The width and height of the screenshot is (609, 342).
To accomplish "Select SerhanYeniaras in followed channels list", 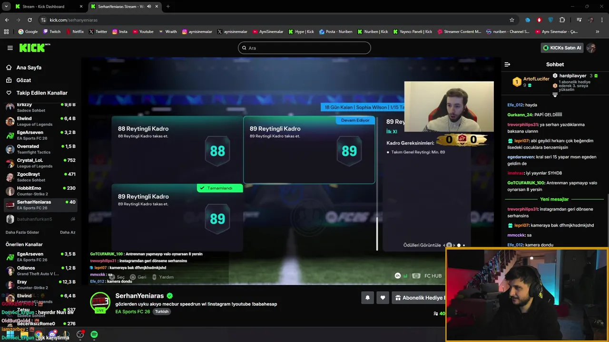I will [40, 205].
